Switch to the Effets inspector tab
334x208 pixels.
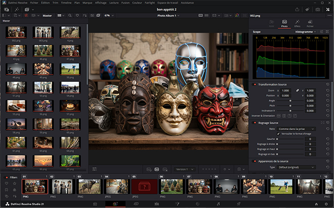click(x=297, y=24)
